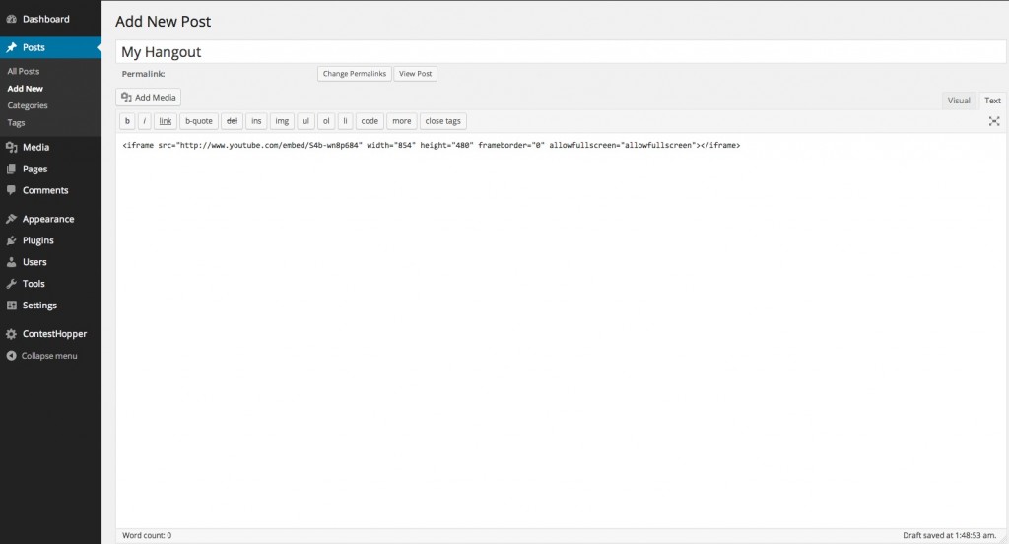The image size is (1009, 544).
Task: Switch to the Text editor tab
Action: point(992,101)
